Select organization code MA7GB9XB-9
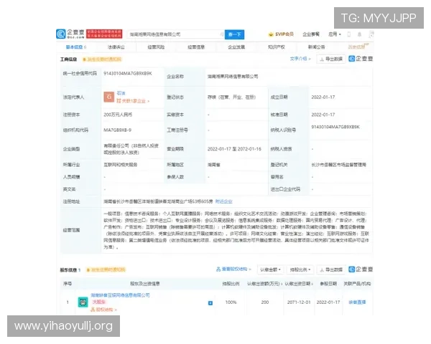 point(117,130)
